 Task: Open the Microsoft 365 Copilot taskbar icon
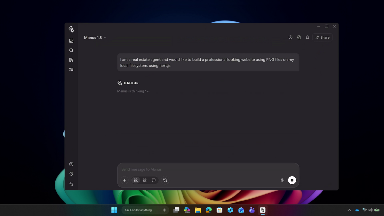187,210
